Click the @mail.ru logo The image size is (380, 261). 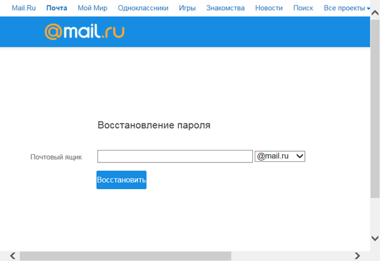tap(85, 31)
